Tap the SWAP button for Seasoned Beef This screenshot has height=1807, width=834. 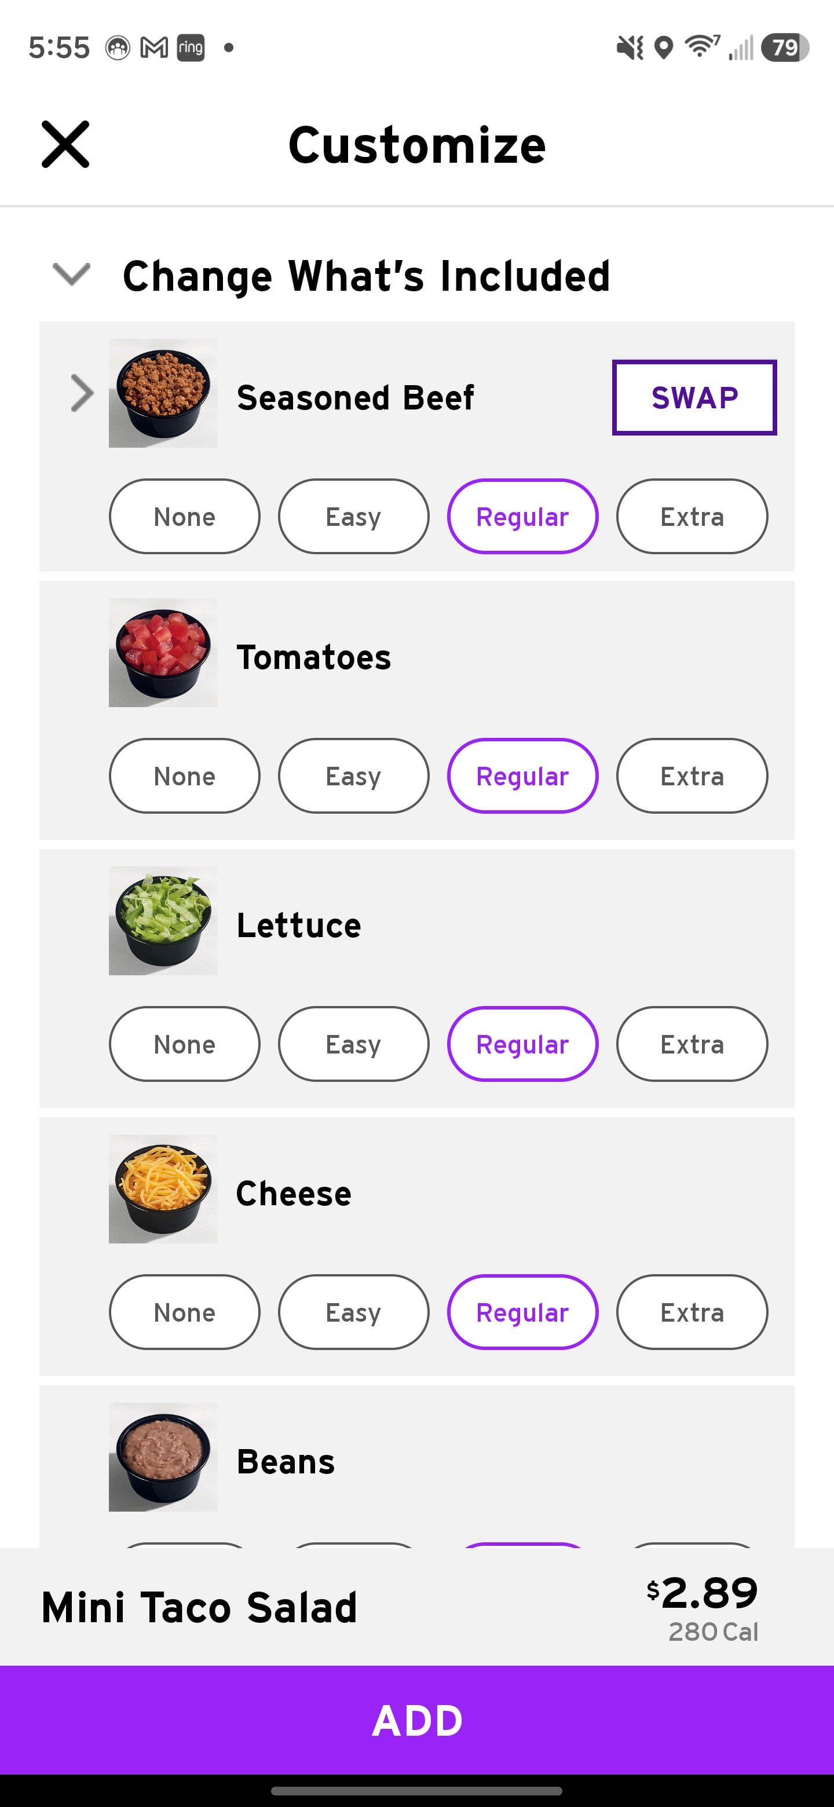694,398
